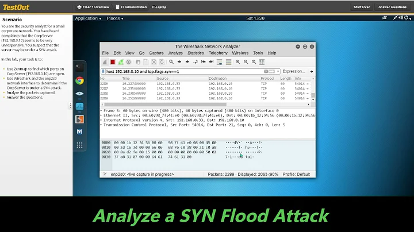Click the Profile: Default status text
414x232 pixels.
pyautogui.click(x=296, y=174)
